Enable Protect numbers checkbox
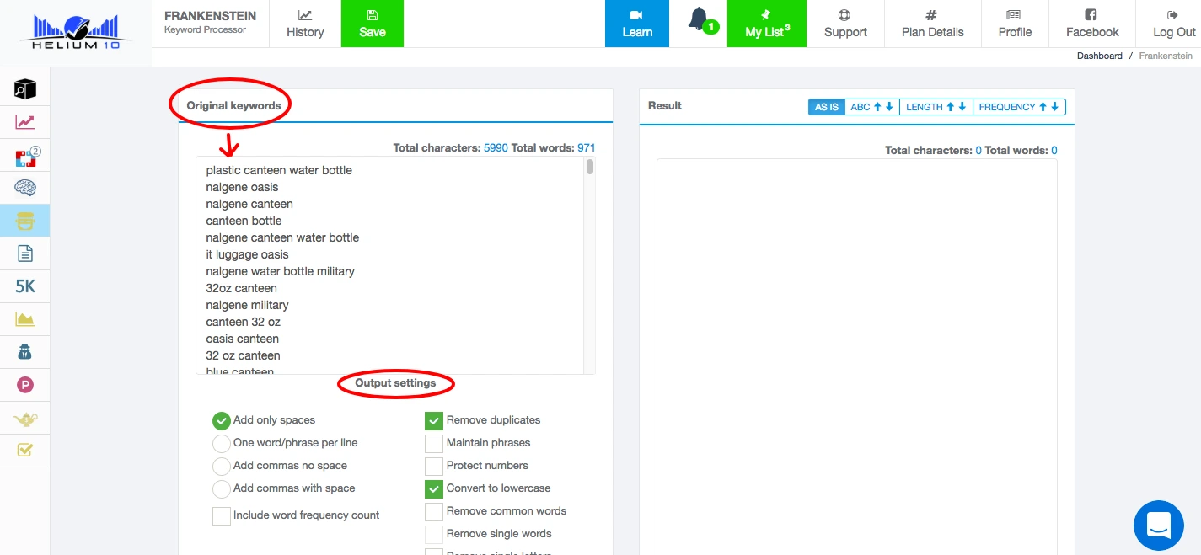The height and width of the screenshot is (555, 1201). [x=434, y=466]
